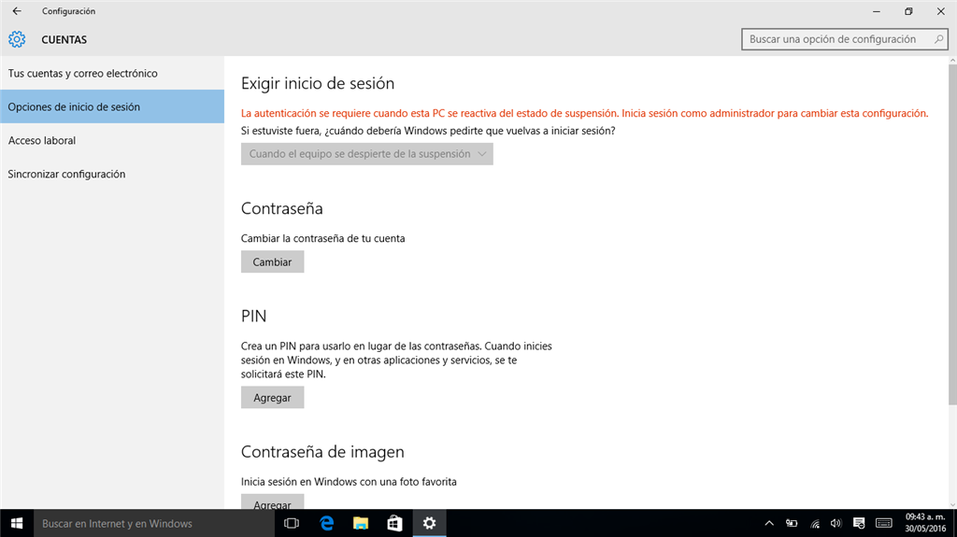957x537 pixels.
Task: Open the Cuando el equipo se despierte dropdown
Action: tap(366, 154)
